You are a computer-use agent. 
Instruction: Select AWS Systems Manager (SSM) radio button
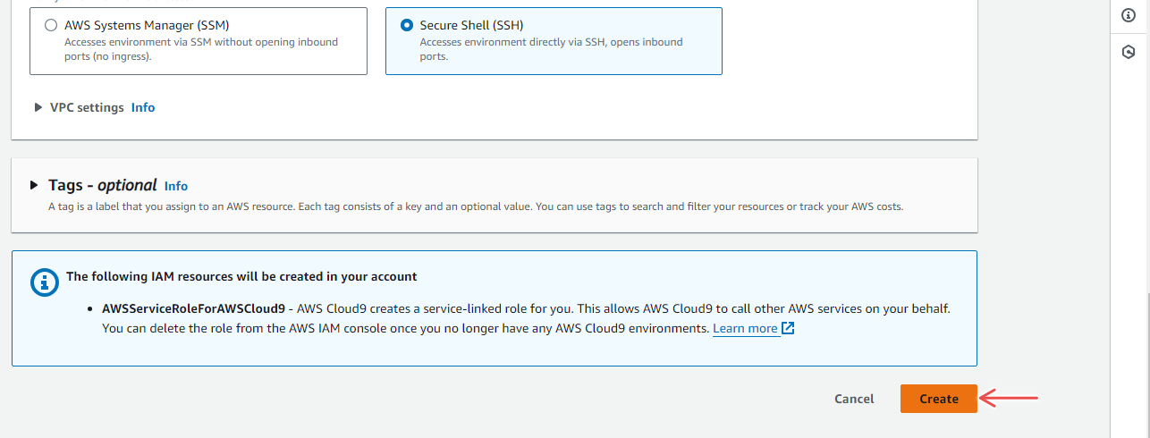pyautogui.click(x=51, y=26)
